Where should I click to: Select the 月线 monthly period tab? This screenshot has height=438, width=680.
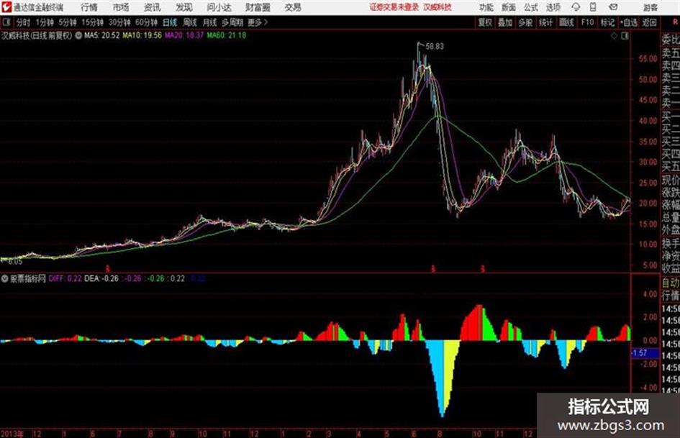click(210, 22)
